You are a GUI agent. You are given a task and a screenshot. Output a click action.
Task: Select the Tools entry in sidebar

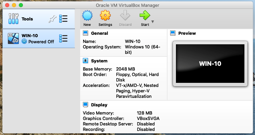pyautogui.click(x=39, y=19)
